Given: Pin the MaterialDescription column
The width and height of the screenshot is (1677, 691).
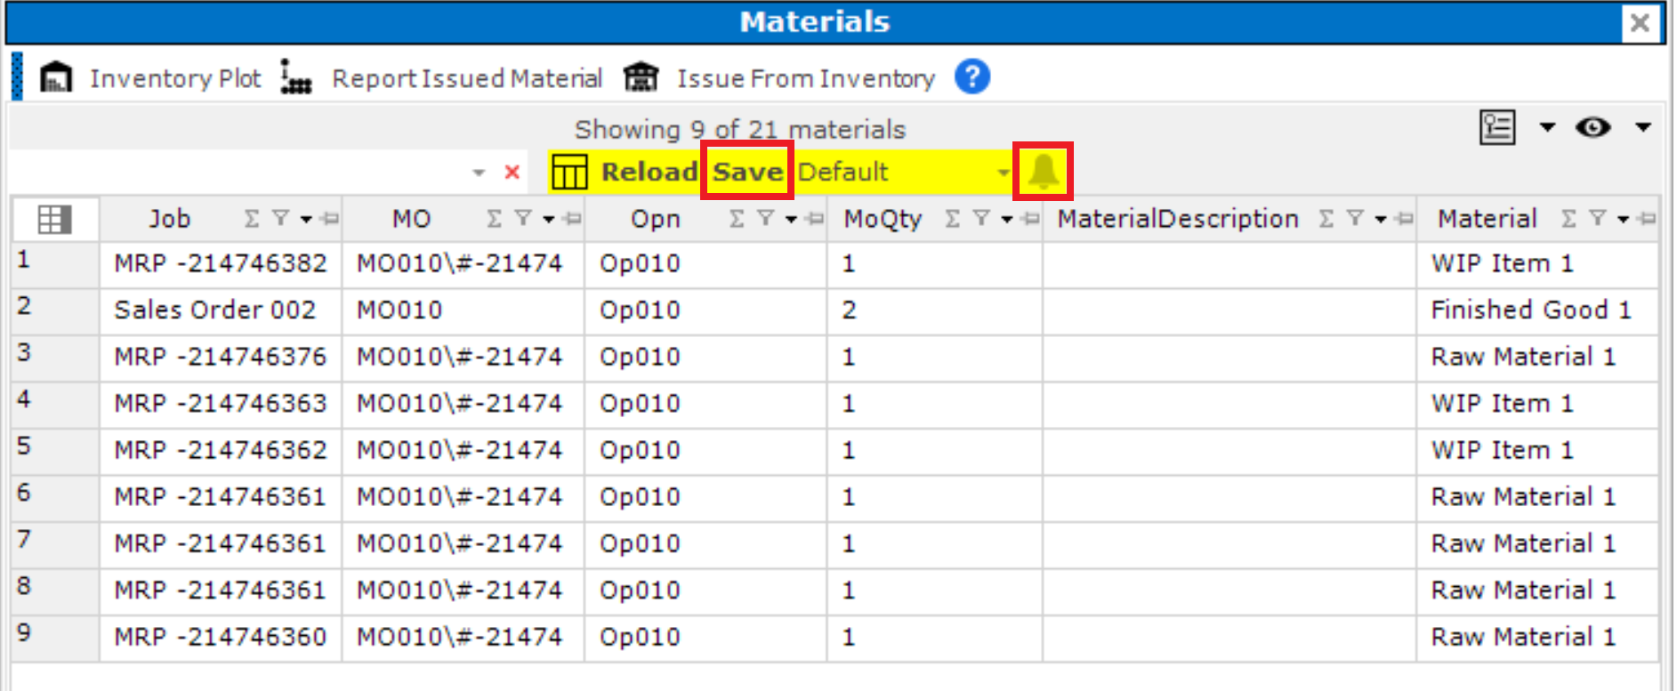Looking at the screenshot, I should click(1404, 219).
